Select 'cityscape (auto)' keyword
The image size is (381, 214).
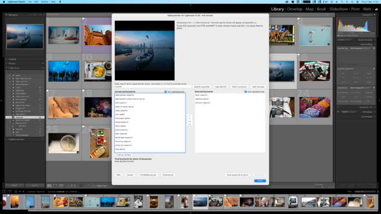click(123, 119)
